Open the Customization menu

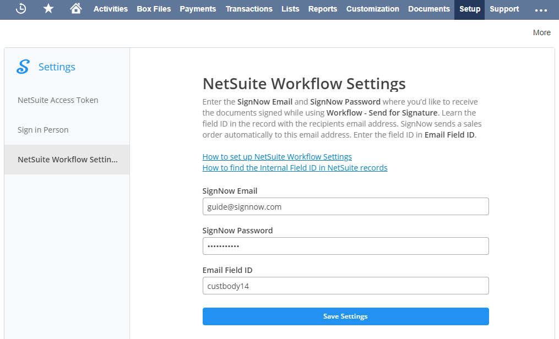point(372,9)
